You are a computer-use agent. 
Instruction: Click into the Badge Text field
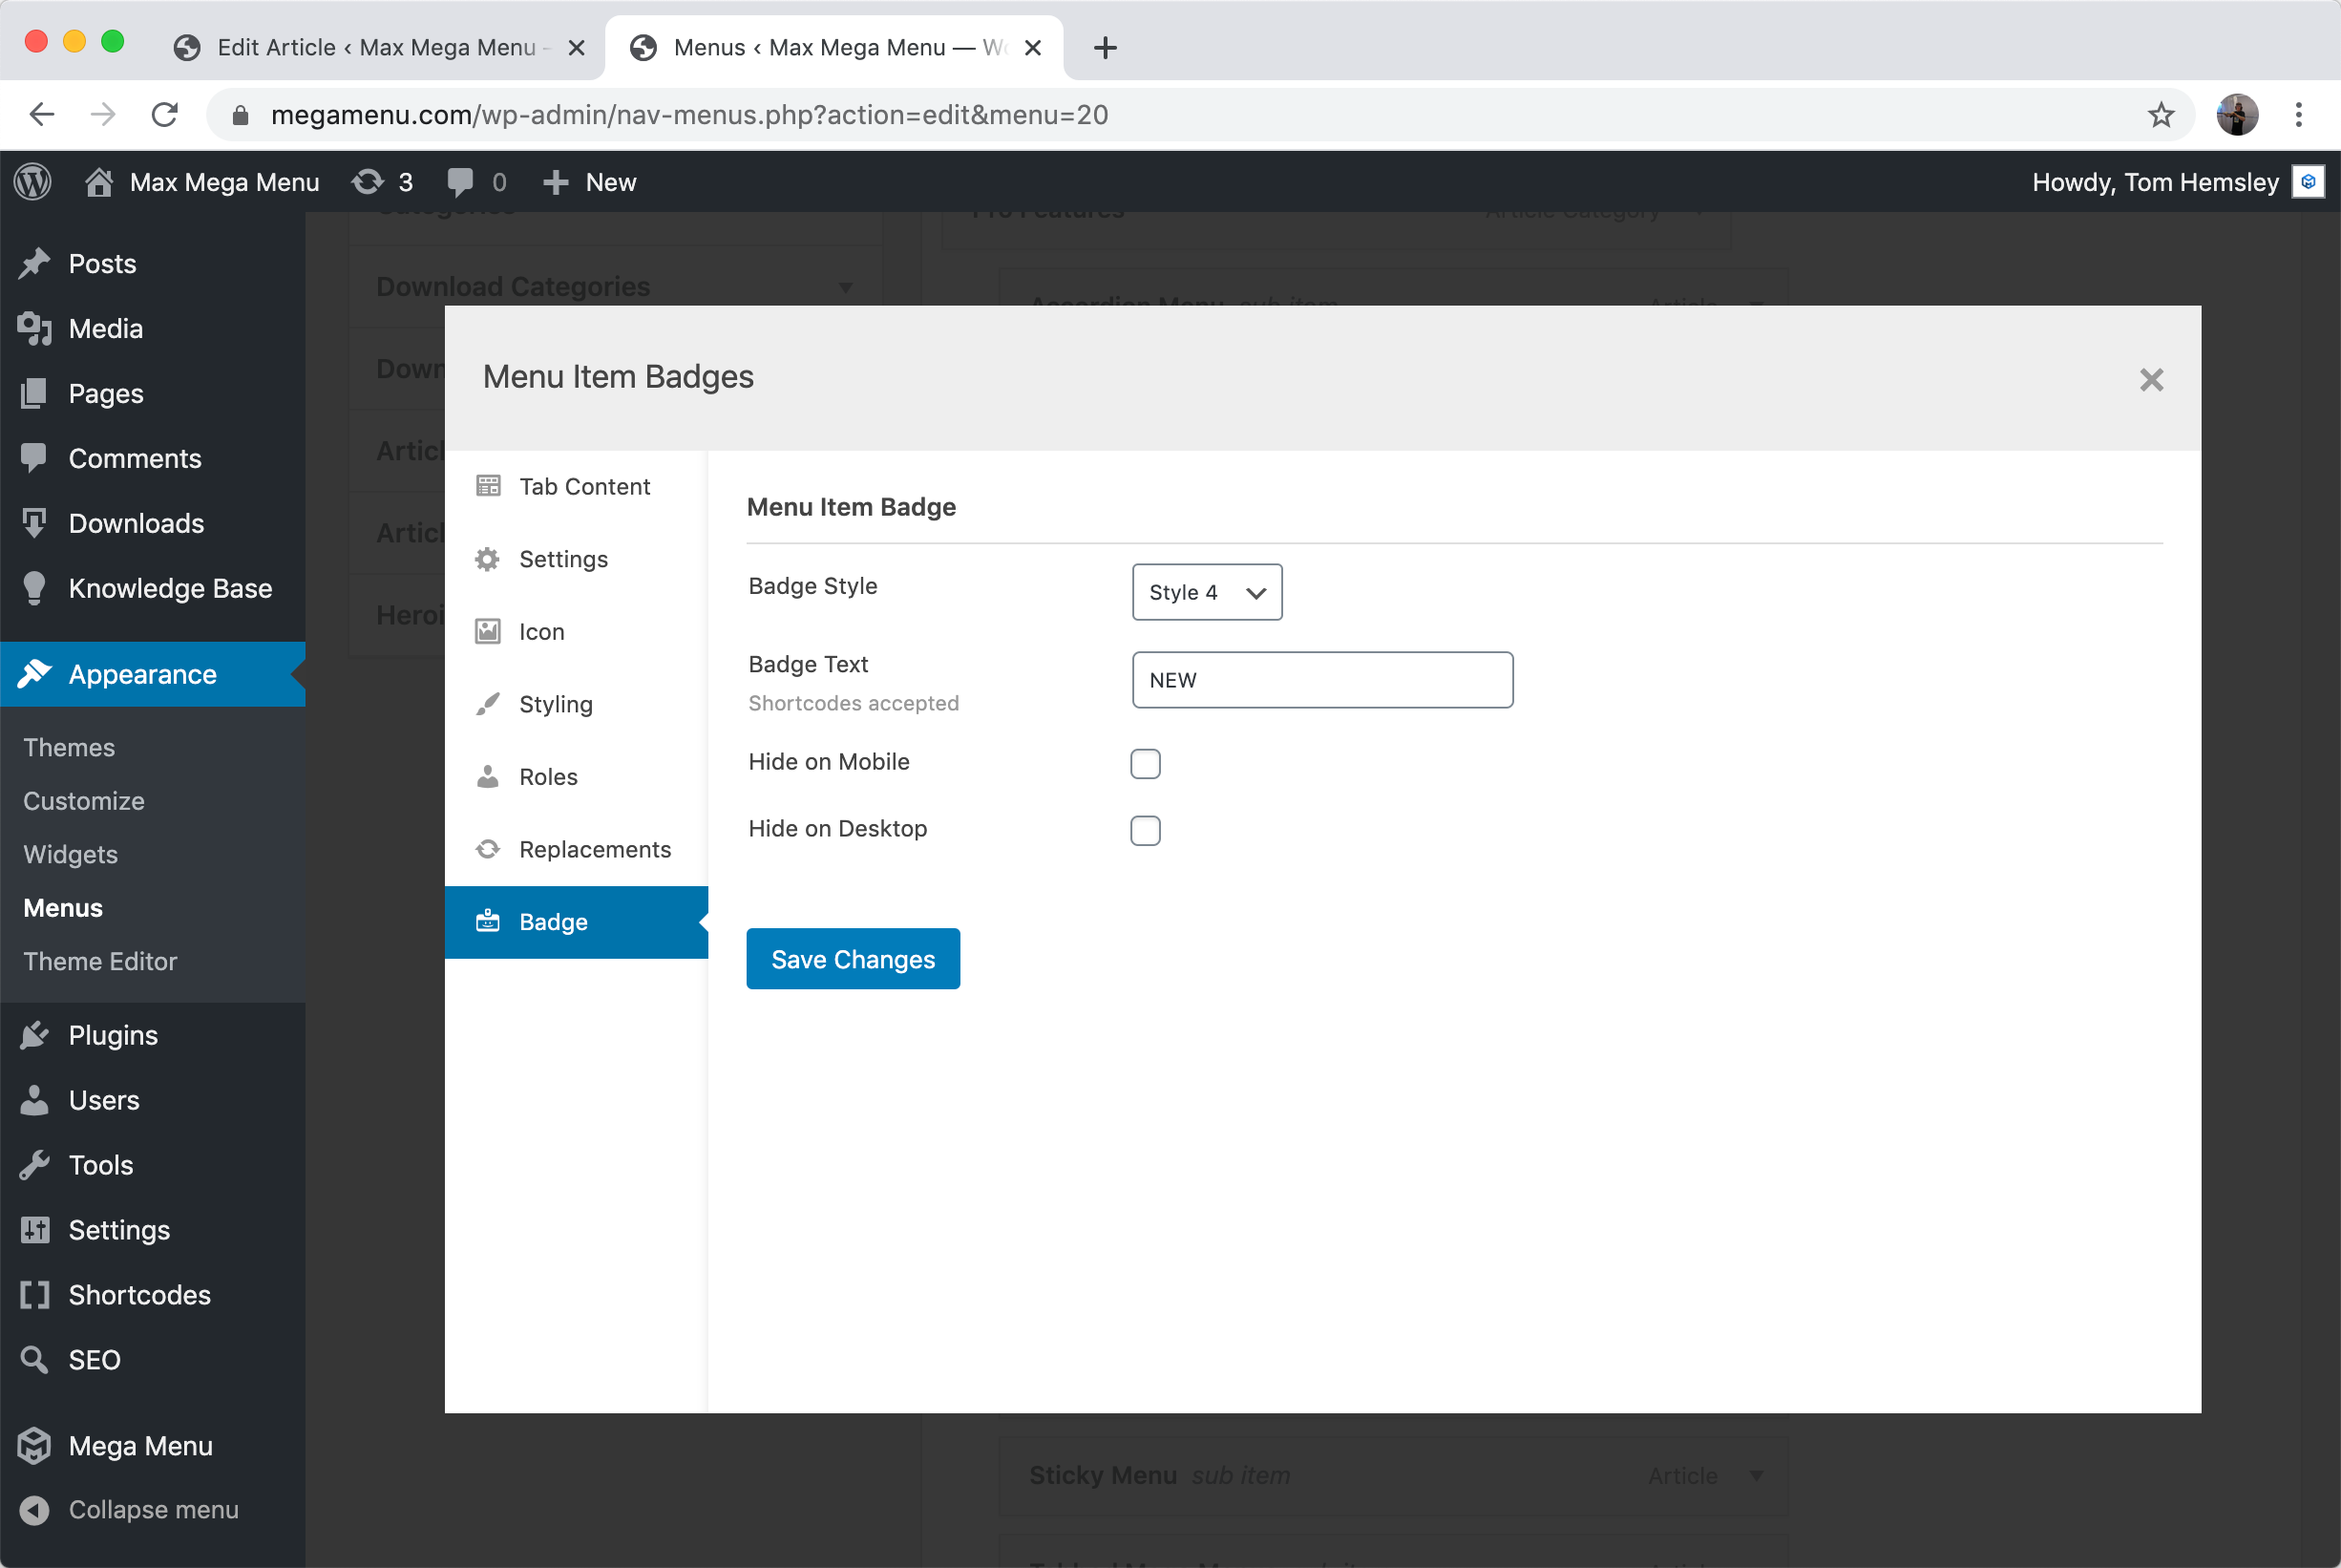(x=1321, y=680)
